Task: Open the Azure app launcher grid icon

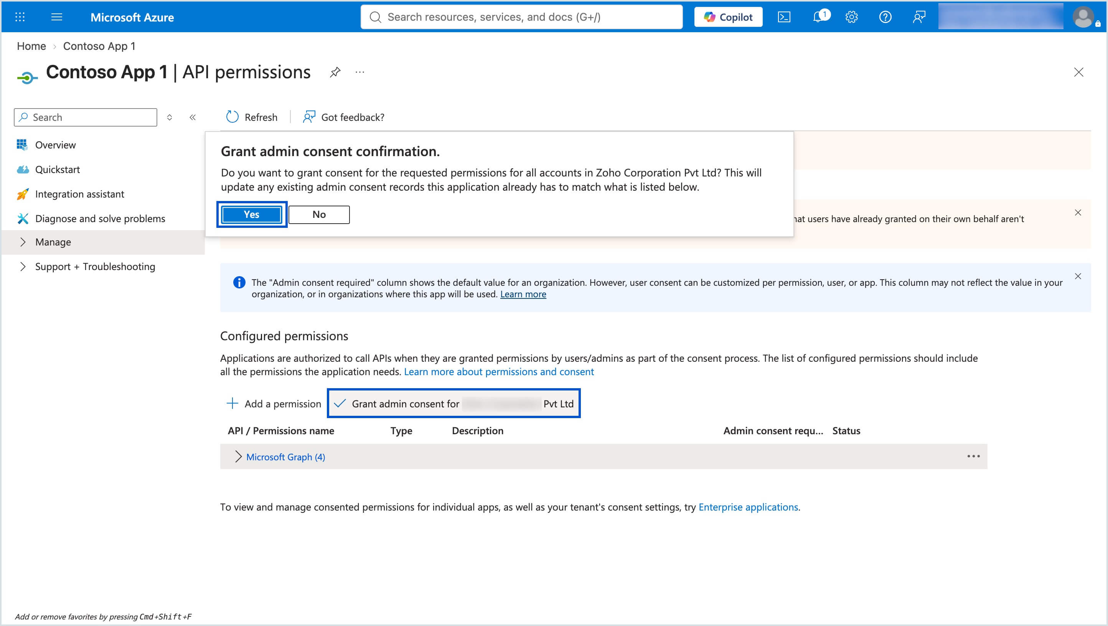Action: (x=20, y=17)
